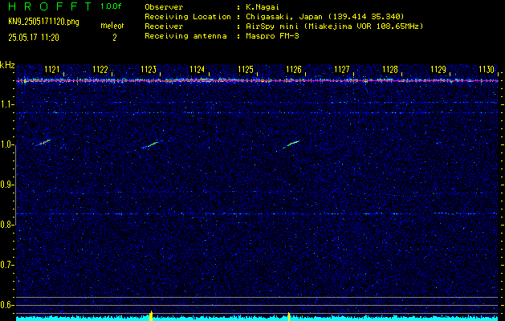Screen dimensions: 505x321
Task: Click the 0.9 frequency axis label
Action: tap(6, 185)
